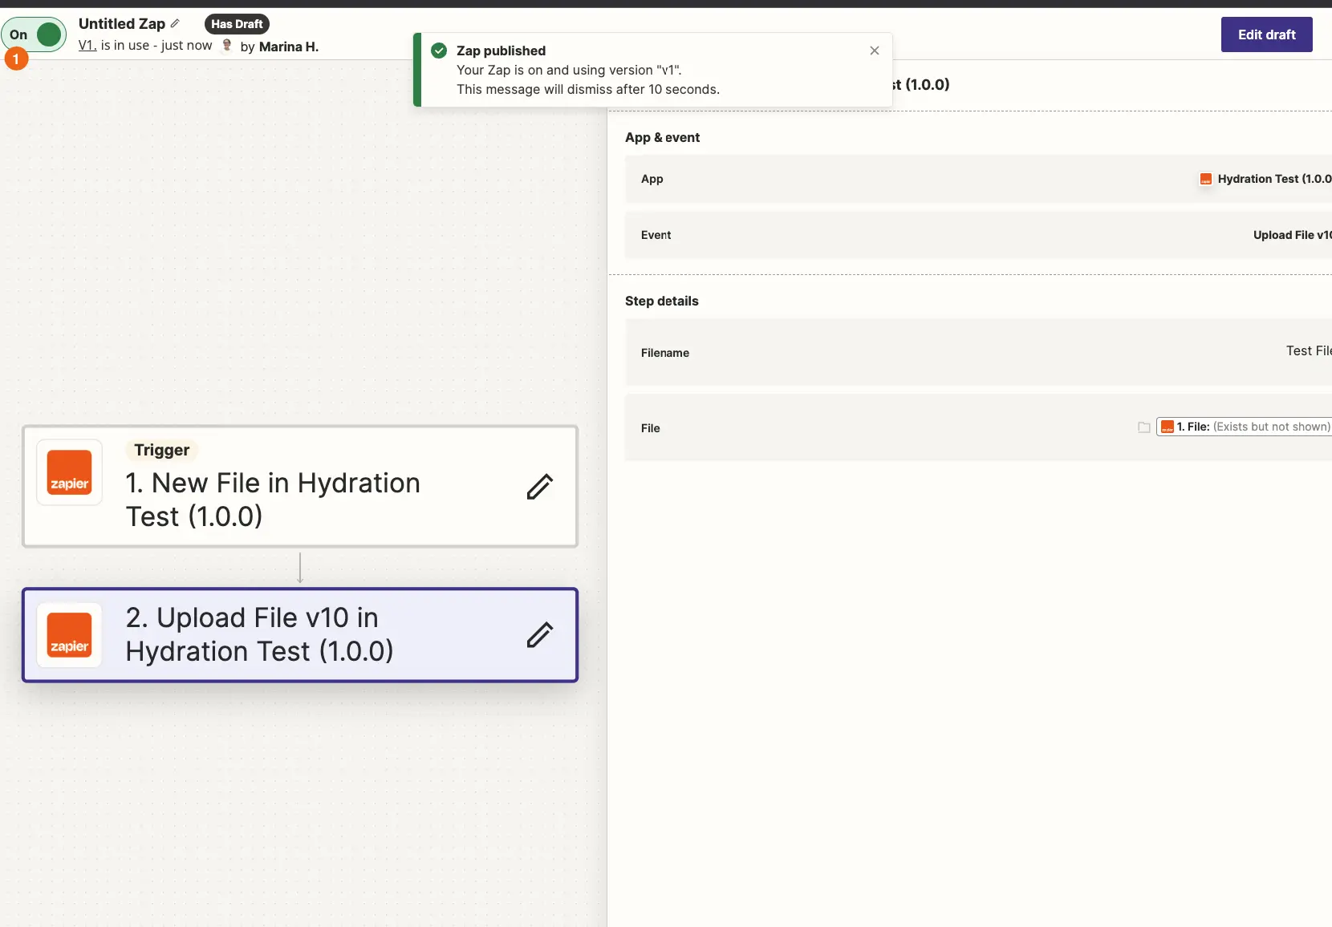Select the Upload File v10 step
The image size is (1332, 927).
(300, 635)
